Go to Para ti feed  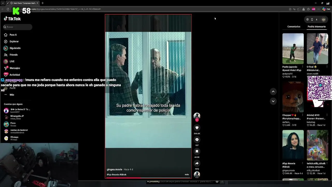(x=13, y=35)
